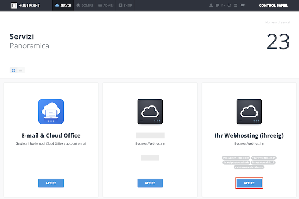Viewport: 299px width, 199px height.
Task: Click the il-vostro-dominio.ch domain tag
Action: click(263, 162)
